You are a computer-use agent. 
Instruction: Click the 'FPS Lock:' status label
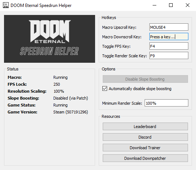[x=17, y=84]
